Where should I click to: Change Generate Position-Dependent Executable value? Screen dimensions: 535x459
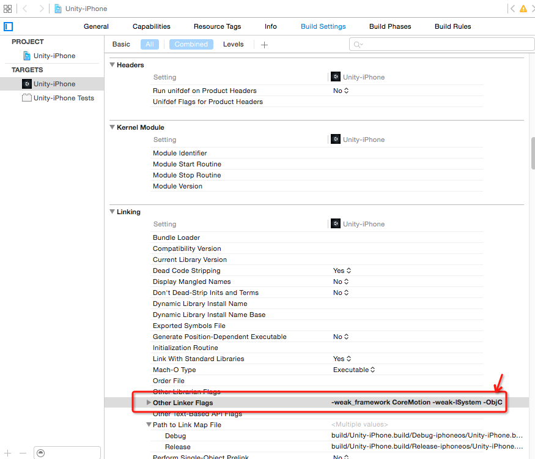pyautogui.click(x=341, y=337)
